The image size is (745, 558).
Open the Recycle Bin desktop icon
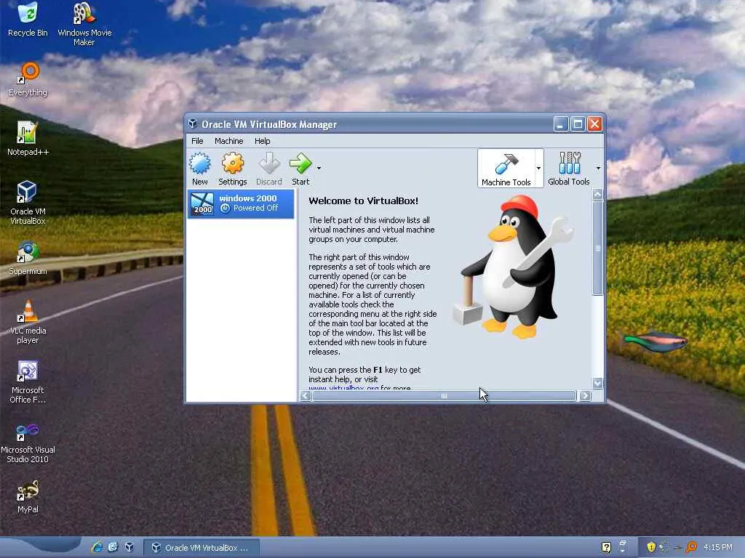pos(28,19)
